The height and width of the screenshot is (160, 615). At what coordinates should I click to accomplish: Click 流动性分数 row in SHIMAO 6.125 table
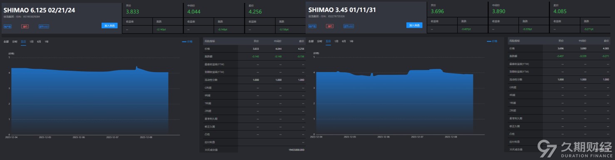coord(255,80)
